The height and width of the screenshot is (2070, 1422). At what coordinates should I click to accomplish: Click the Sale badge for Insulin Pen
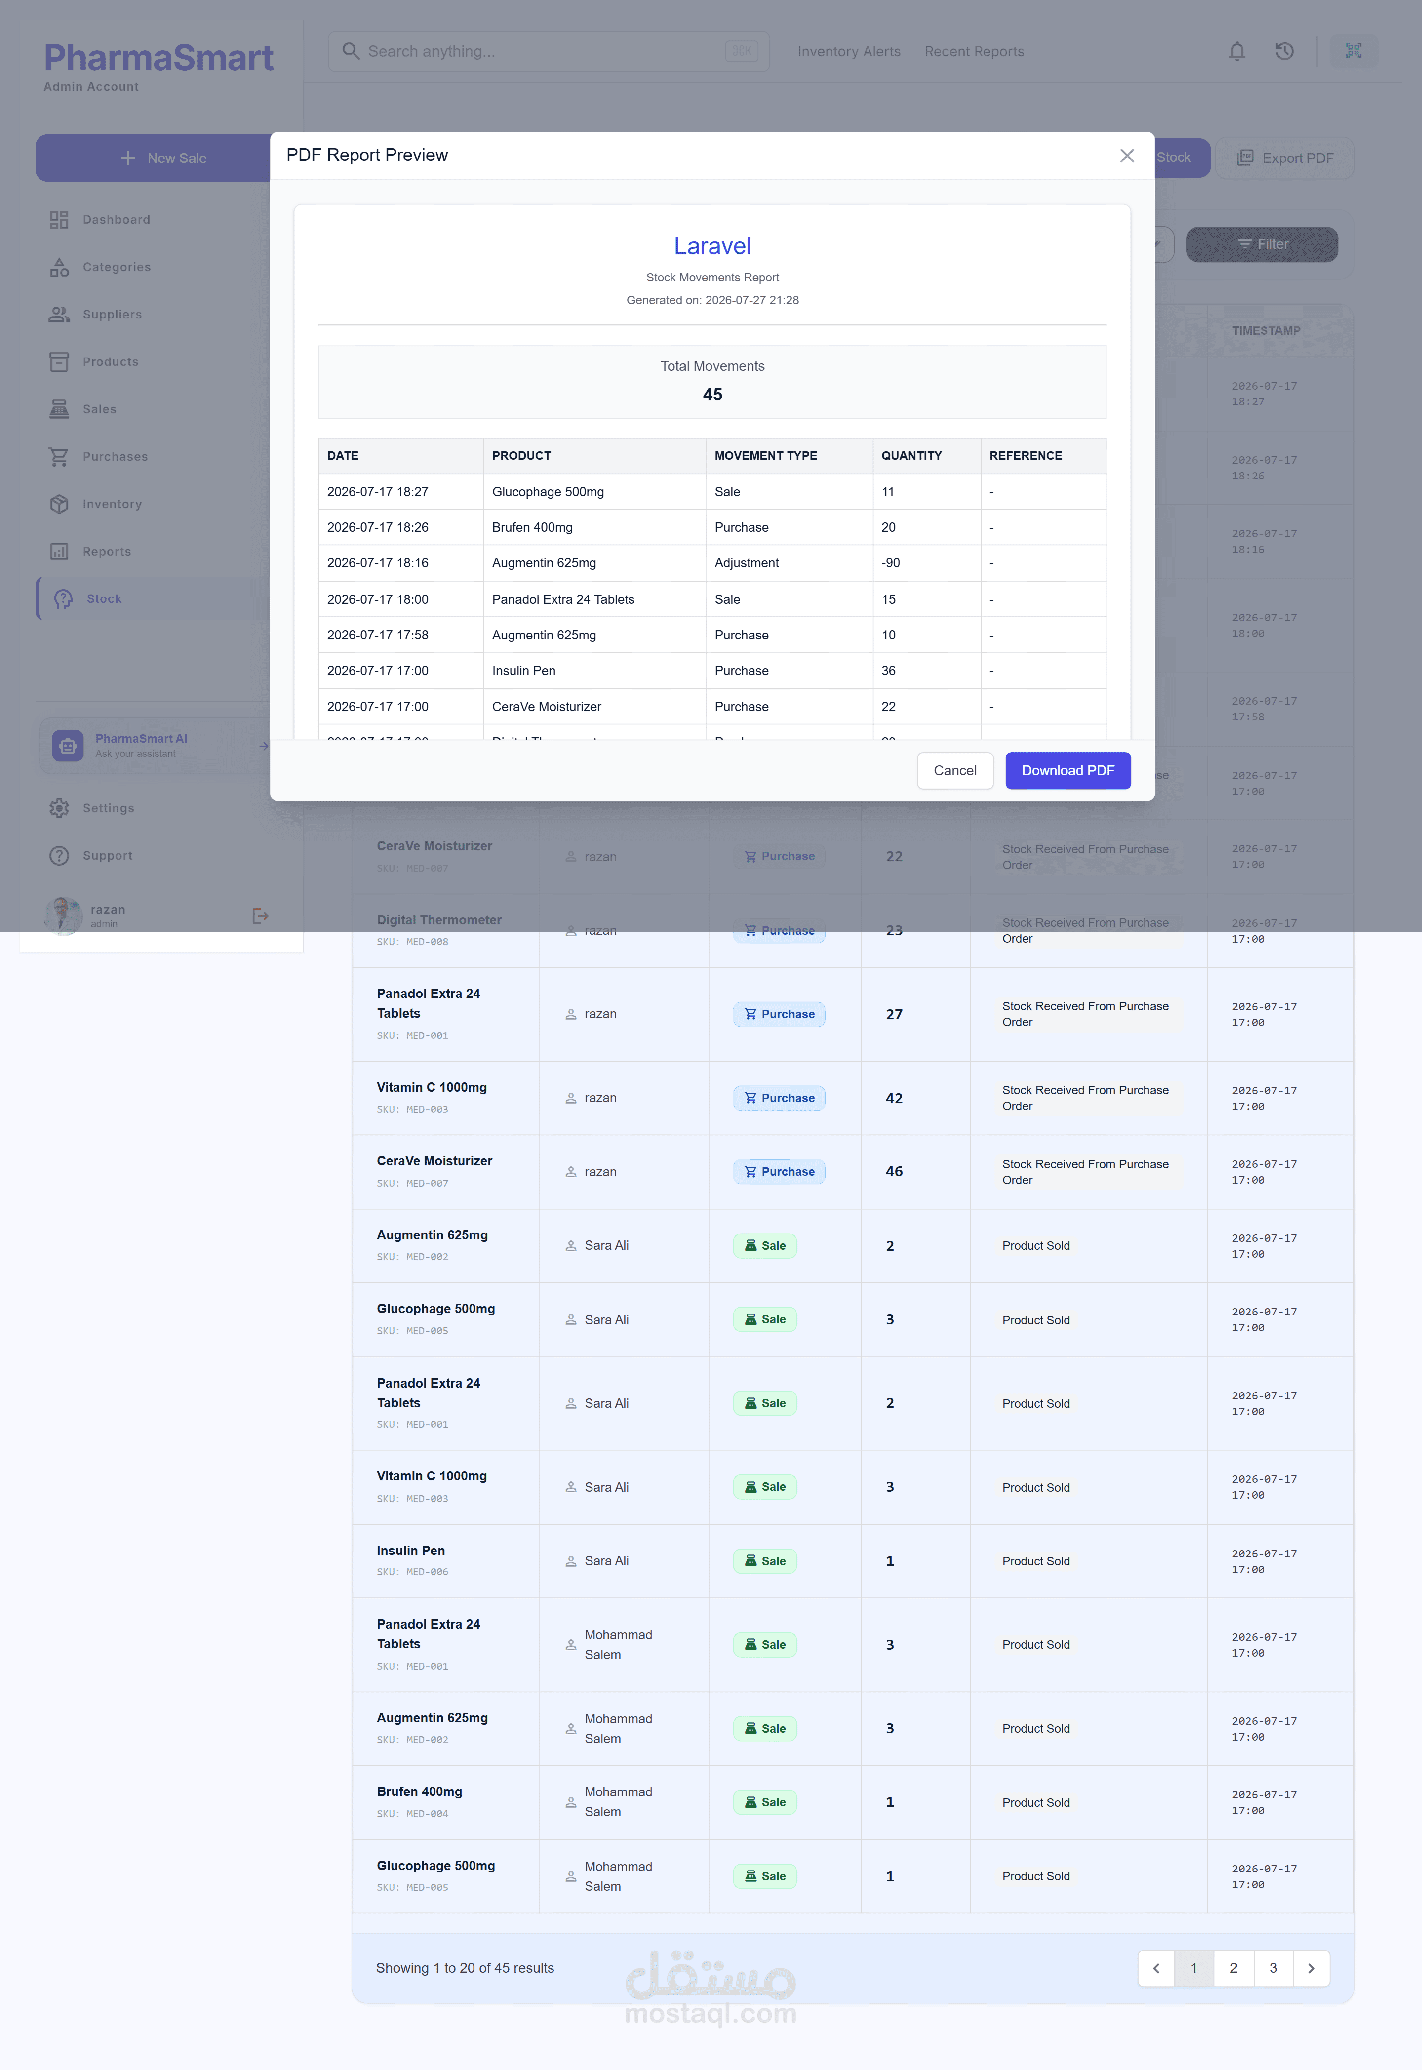pyautogui.click(x=764, y=1561)
